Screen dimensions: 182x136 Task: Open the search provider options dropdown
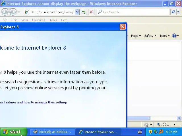point(178,12)
